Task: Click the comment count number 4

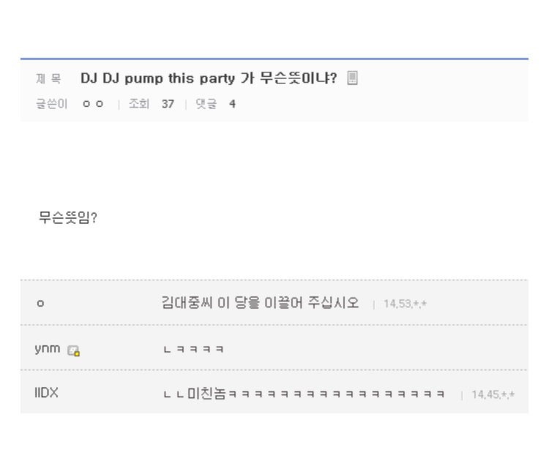Action: [x=232, y=104]
